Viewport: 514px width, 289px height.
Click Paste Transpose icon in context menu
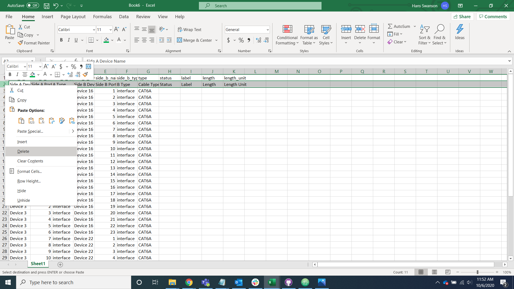[52, 121]
